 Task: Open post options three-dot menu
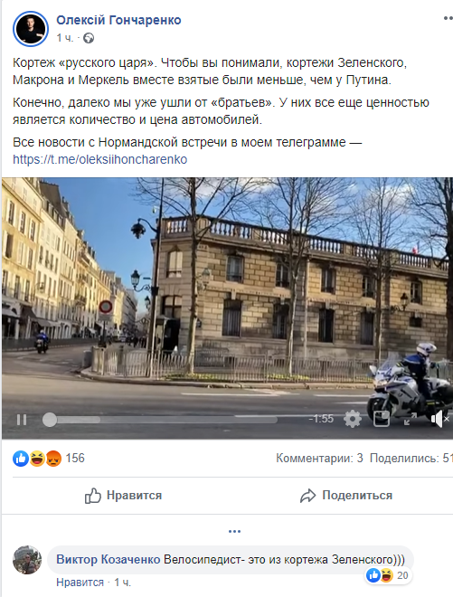(x=448, y=18)
